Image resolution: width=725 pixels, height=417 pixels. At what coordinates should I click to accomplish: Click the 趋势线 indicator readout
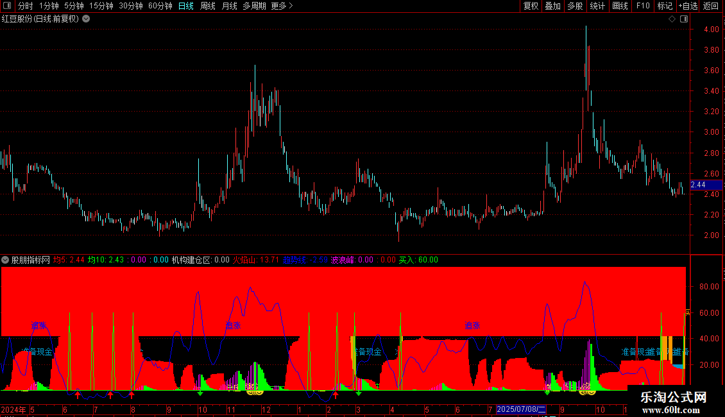click(x=305, y=260)
